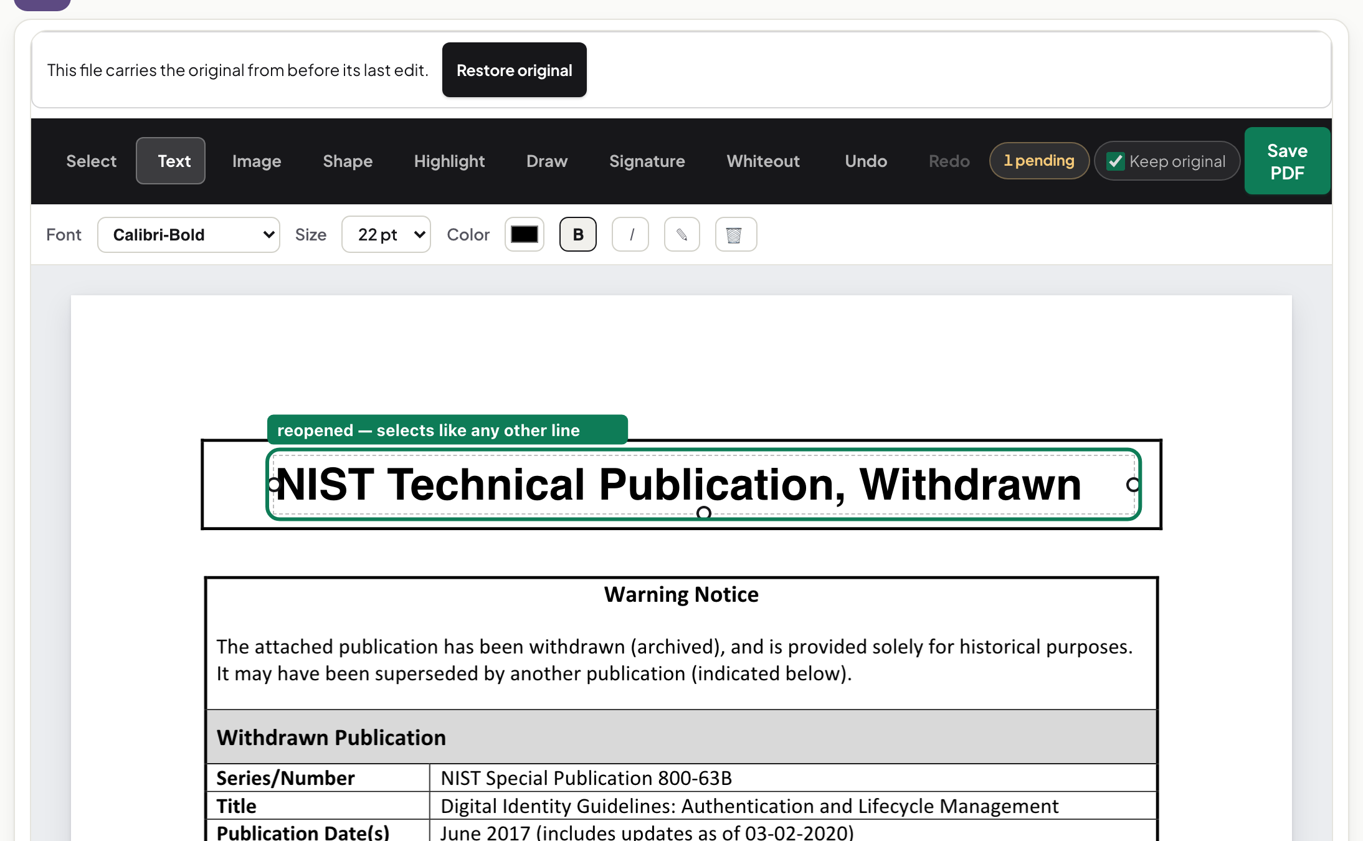The width and height of the screenshot is (1363, 841).
Task: Choose the Select tool
Action: tap(91, 161)
